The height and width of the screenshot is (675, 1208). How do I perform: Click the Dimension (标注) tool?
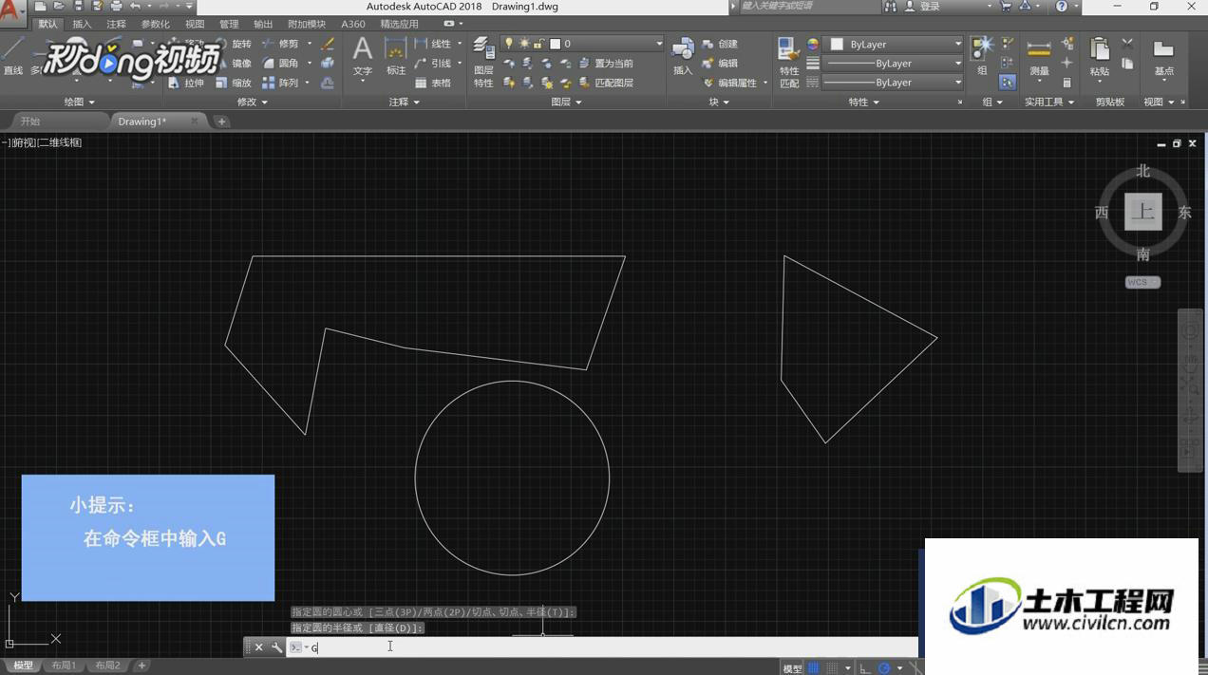click(x=396, y=56)
